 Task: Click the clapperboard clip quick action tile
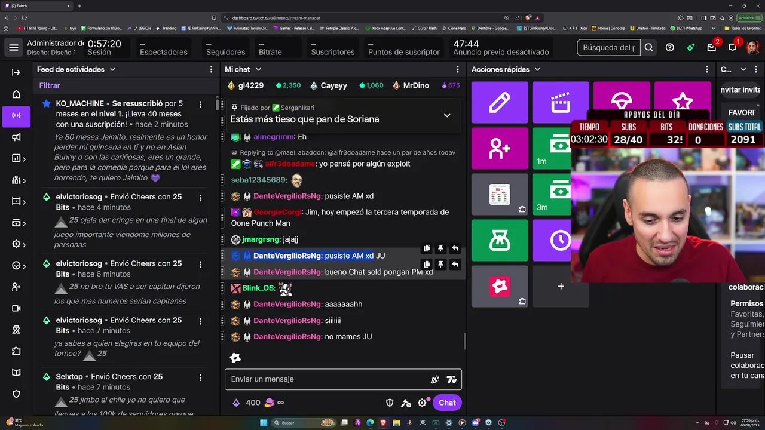tap(561, 103)
